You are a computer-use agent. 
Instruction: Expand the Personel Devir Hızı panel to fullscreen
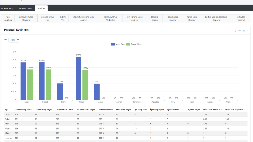pyautogui.click(x=235, y=31)
